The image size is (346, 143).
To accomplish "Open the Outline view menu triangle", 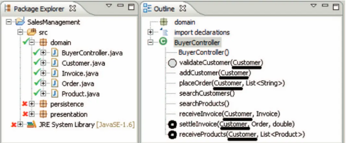I will 314,5.
